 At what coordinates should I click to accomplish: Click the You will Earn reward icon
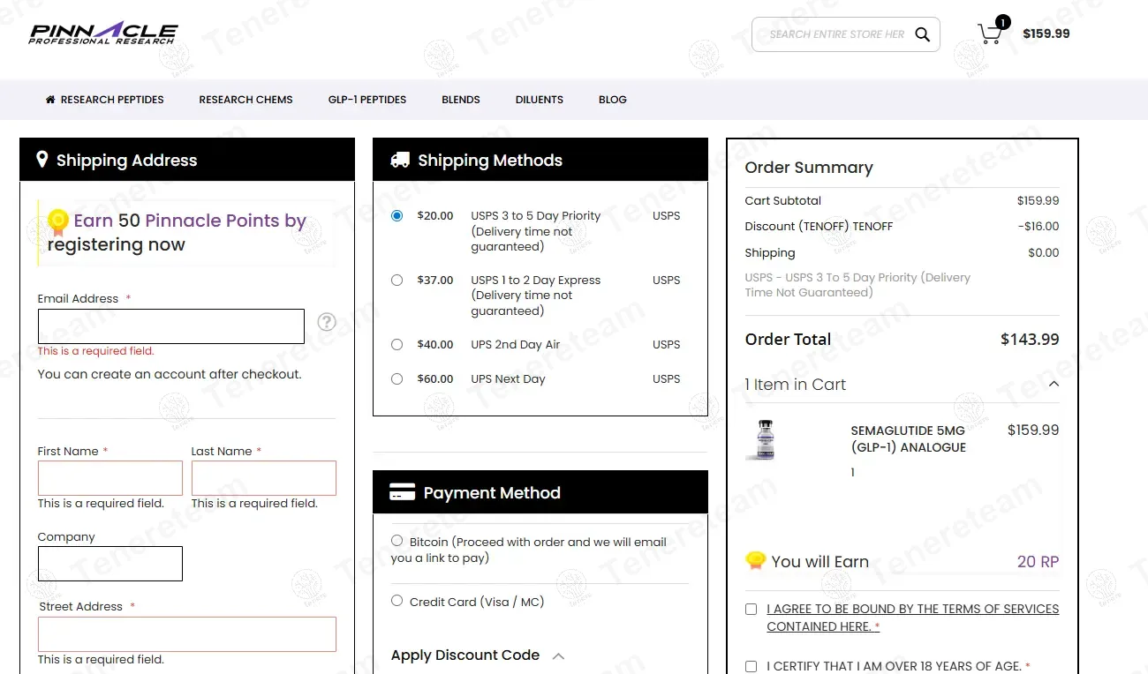[755, 561]
